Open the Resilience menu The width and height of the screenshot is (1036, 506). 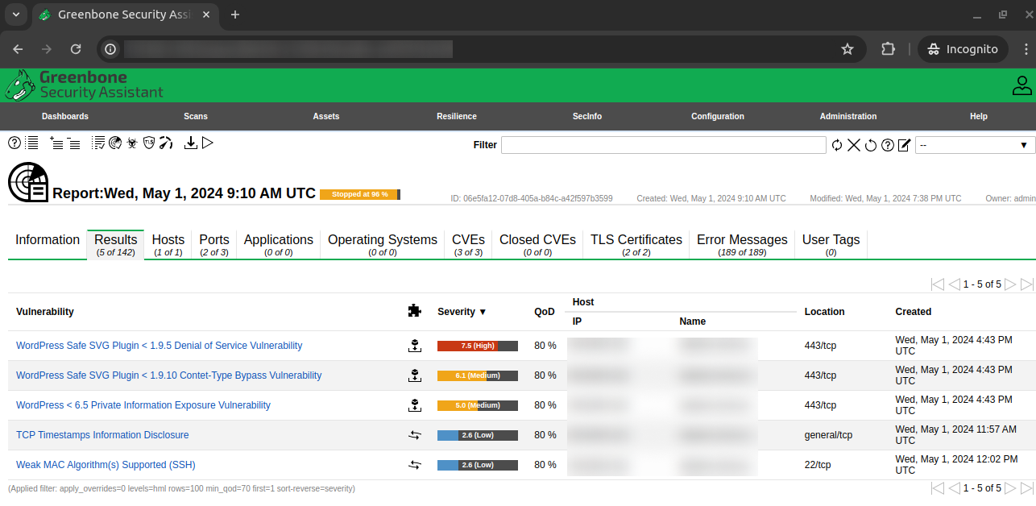click(457, 116)
